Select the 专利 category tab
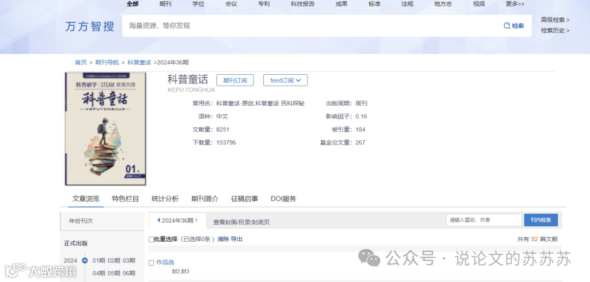The image size is (590, 282). pyautogui.click(x=264, y=4)
